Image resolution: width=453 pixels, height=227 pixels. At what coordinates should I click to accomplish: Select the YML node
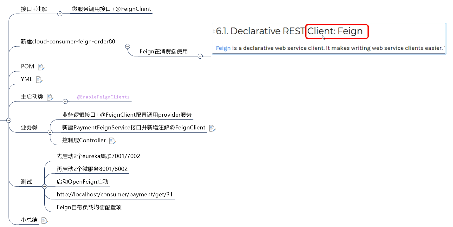(x=27, y=79)
